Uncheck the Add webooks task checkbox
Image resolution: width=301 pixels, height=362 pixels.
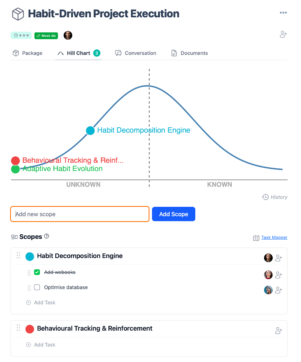point(37,272)
